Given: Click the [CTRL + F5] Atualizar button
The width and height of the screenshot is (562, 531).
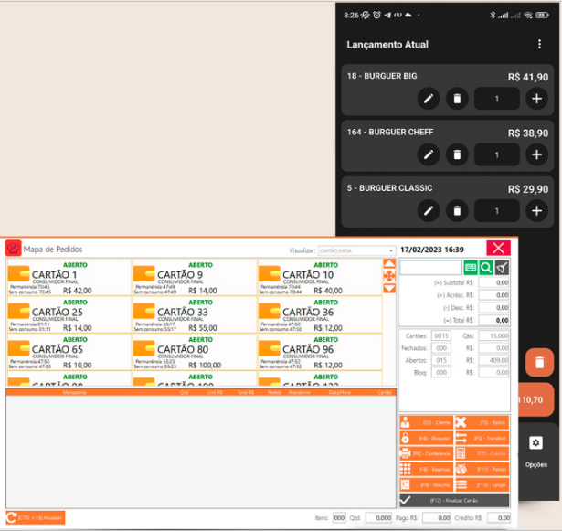Looking at the screenshot, I should [x=36, y=517].
